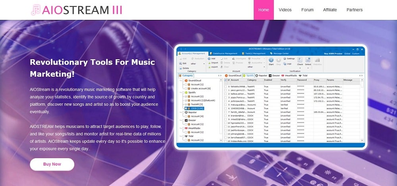
Task: Click category tree vertical scrollbar down arrow
Action: (x=221, y=140)
